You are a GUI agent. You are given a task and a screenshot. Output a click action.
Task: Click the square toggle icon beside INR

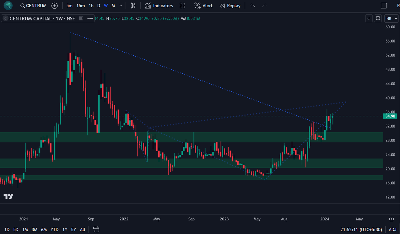[x=378, y=18]
